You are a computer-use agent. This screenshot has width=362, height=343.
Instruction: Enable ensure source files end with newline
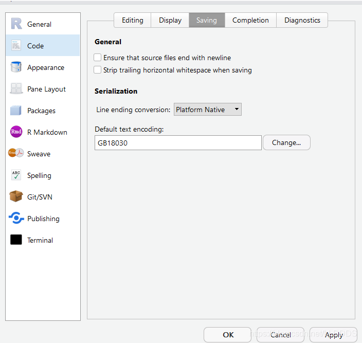click(x=97, y=57)
